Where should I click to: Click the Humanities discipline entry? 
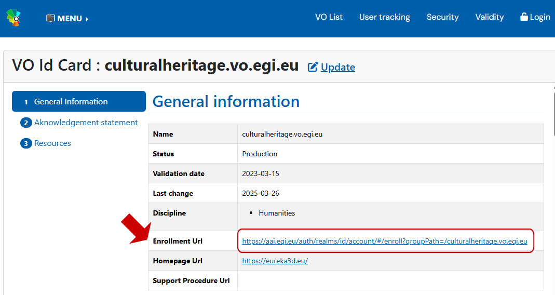(277, 213)
